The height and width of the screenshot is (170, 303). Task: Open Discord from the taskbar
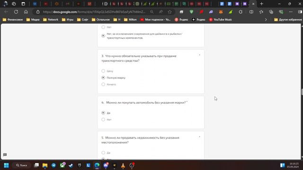pos(106,165)
